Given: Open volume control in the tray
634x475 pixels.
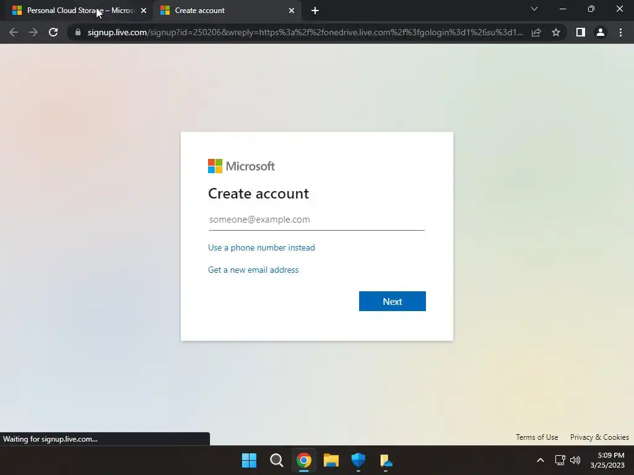Looking at the screenshot, I should tap(575, 460).
